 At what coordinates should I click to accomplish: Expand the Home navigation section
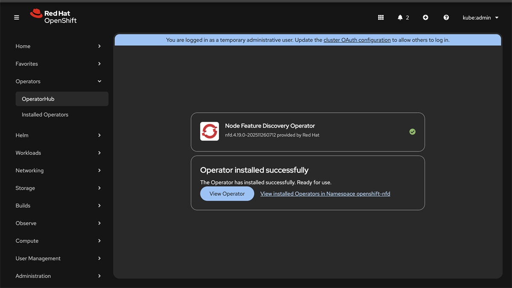58,46
